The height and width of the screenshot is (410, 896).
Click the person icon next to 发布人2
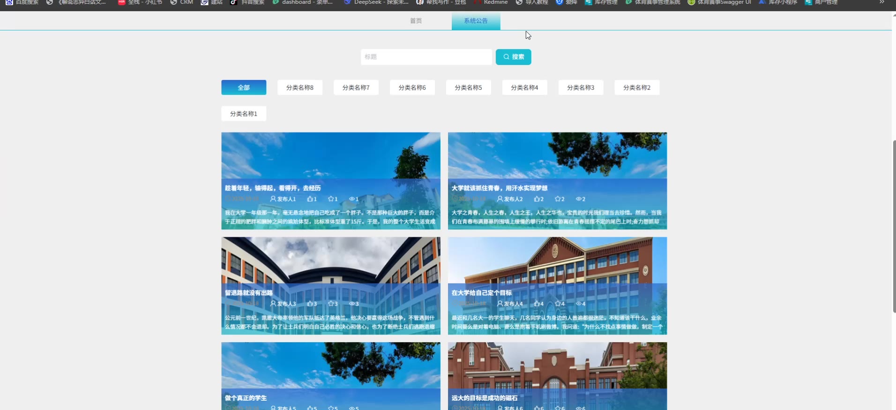point(500,199)
